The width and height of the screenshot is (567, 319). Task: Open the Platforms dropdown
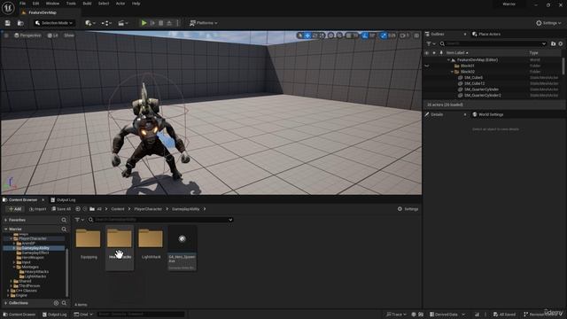pos(204,23)
